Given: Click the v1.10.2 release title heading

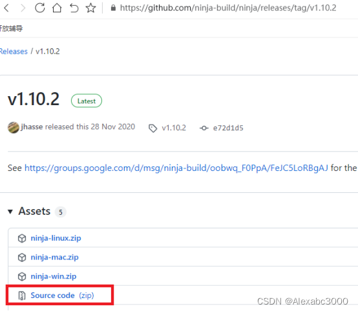Looking at the screenshot, I should (x=34, y=99).
